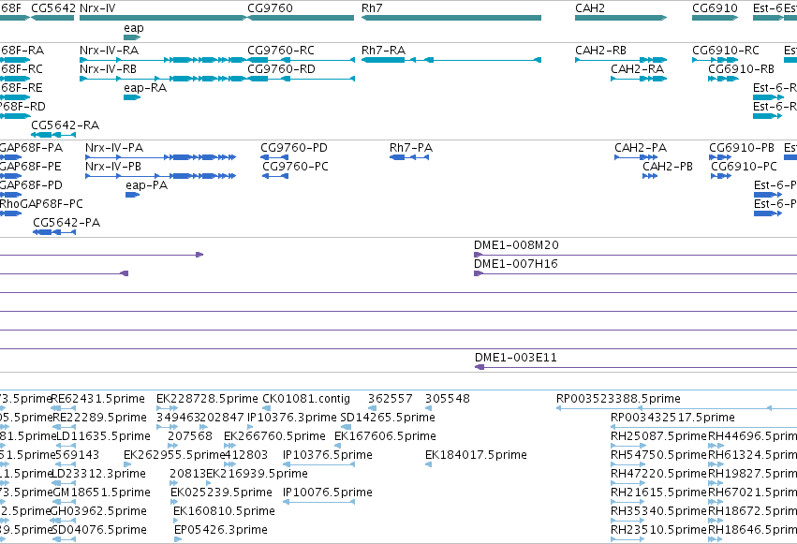Select the CG6910-RC transcript
Viewport: 797px width, 544px height.
click(x=716, y=60)
